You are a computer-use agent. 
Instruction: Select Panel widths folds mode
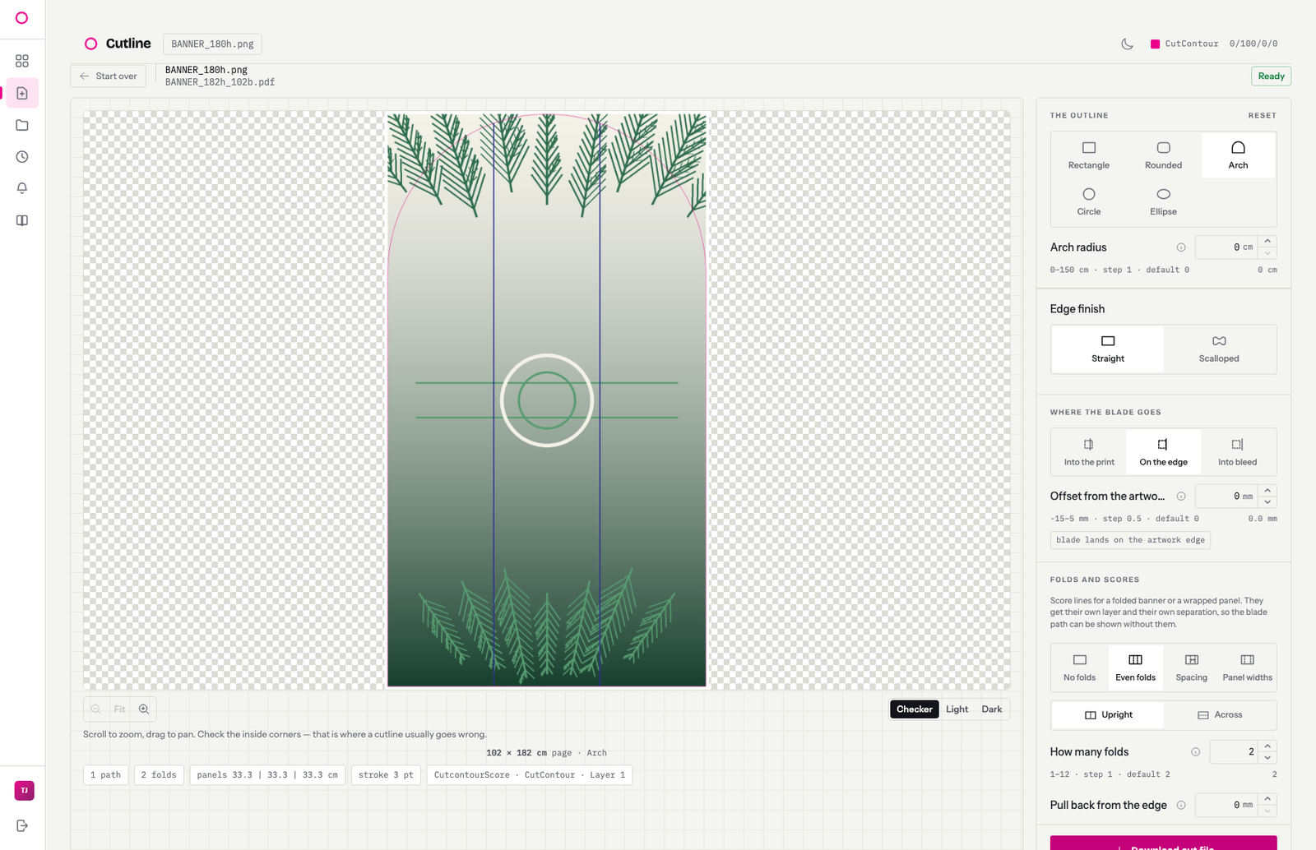[1247, 668]
